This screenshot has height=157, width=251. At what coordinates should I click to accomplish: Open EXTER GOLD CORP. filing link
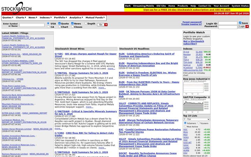[x=11, y=113]
